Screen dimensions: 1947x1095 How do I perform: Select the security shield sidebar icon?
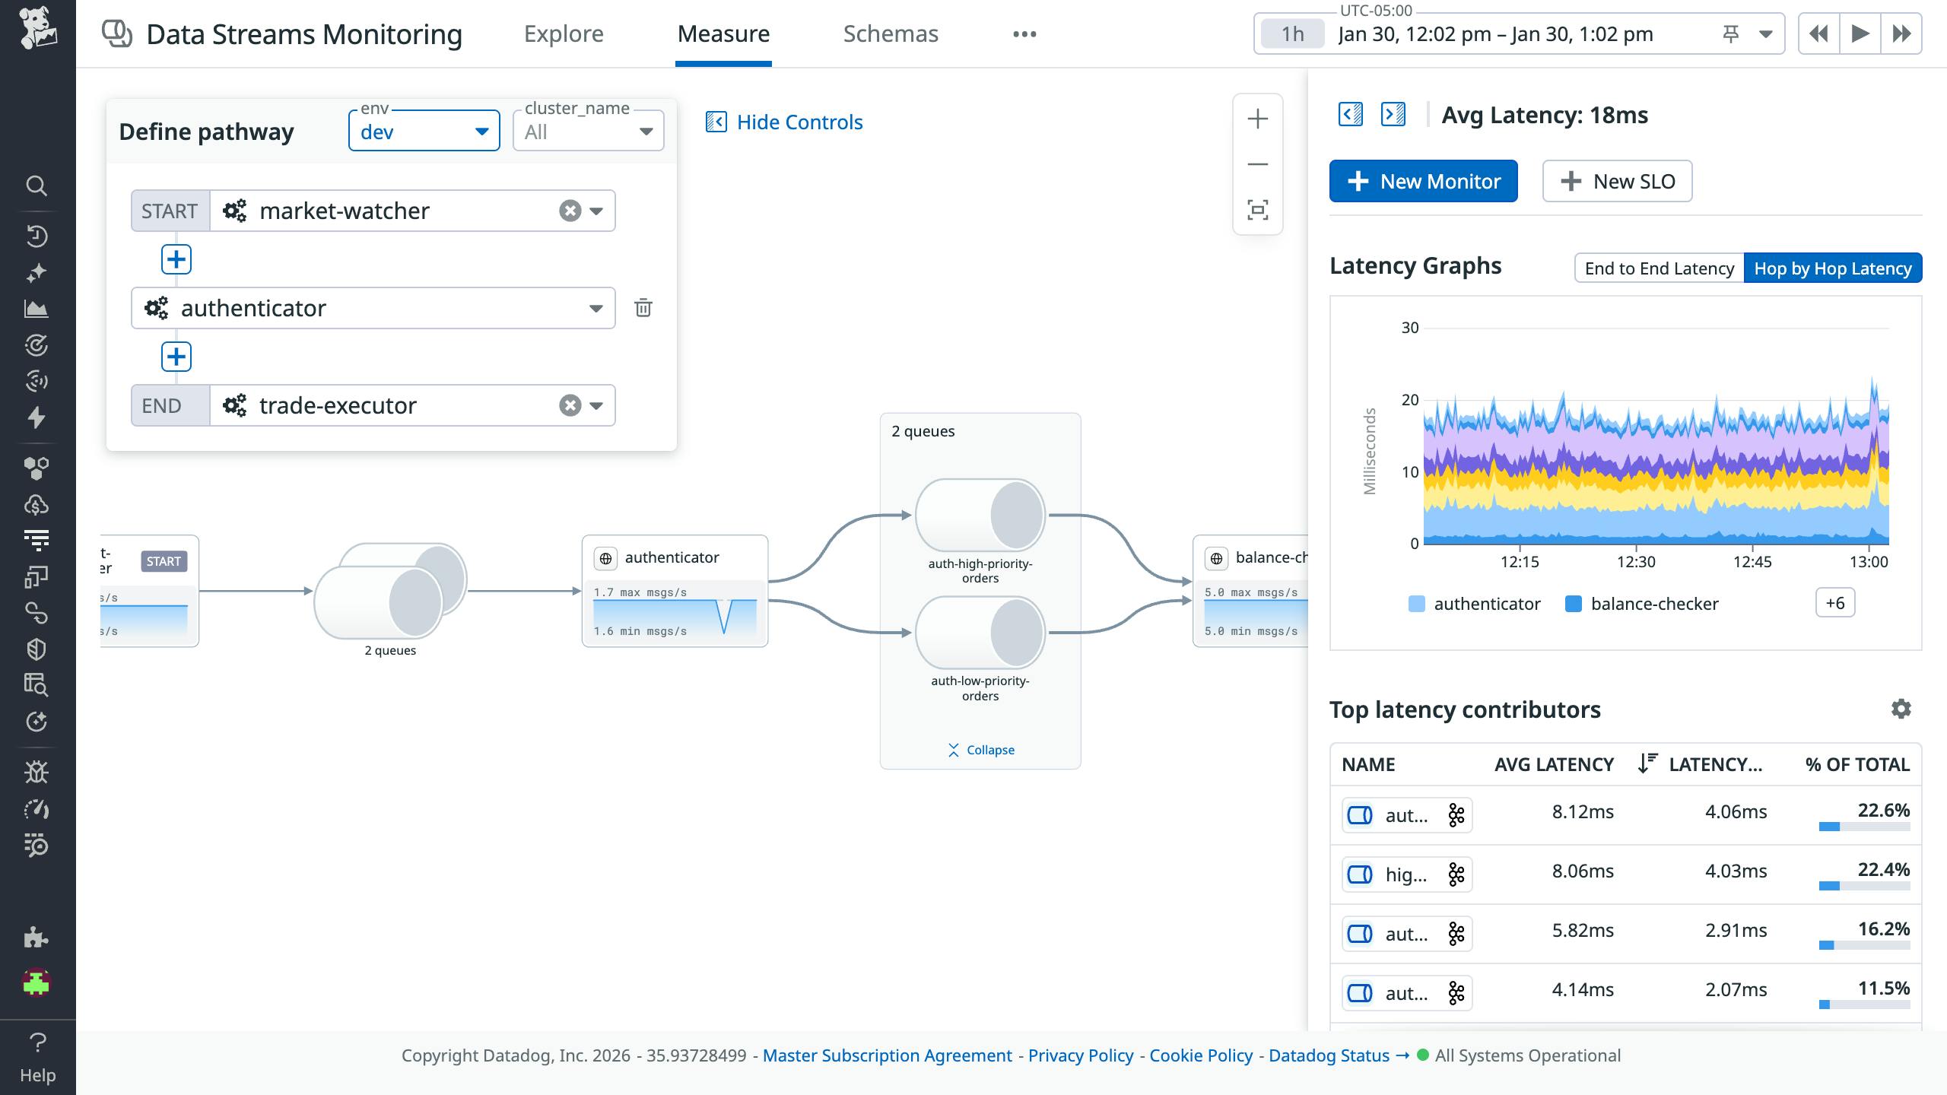click(x=37, y=649)
